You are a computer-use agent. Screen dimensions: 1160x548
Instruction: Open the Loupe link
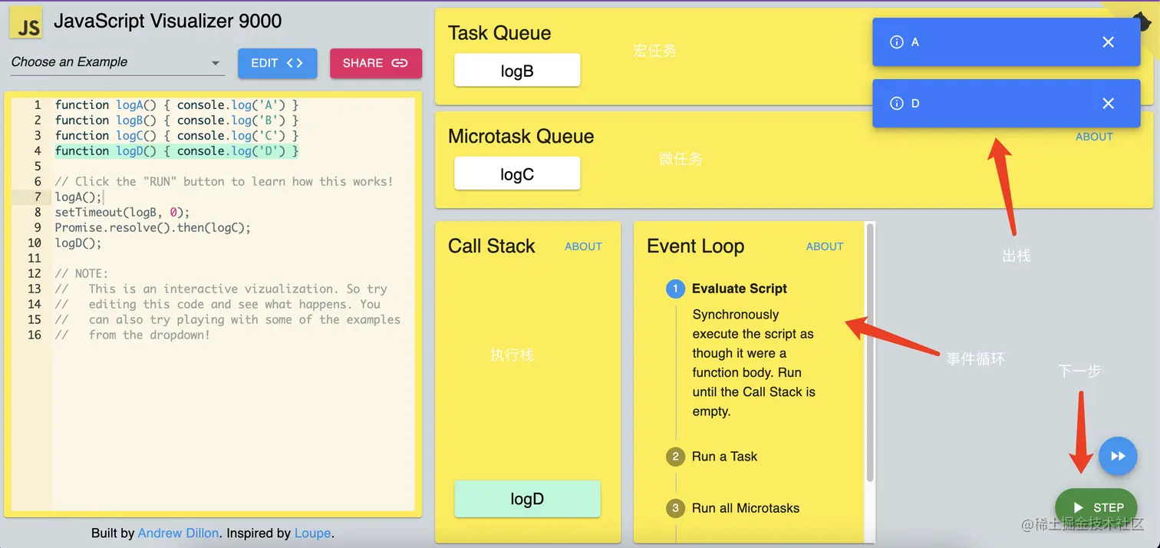pos(312,533)
